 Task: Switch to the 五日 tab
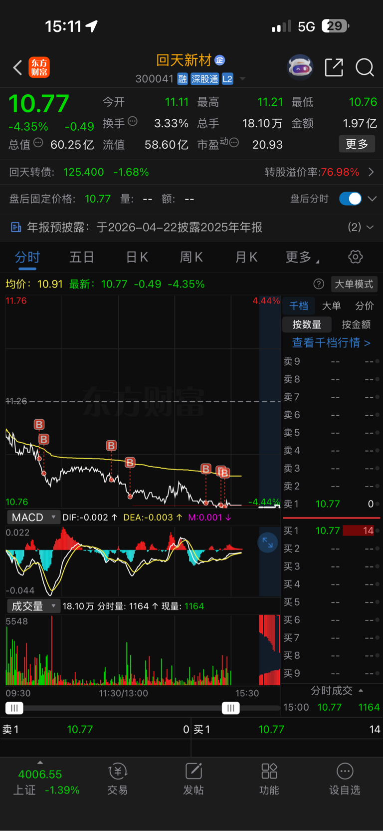[x=82, y=257]
